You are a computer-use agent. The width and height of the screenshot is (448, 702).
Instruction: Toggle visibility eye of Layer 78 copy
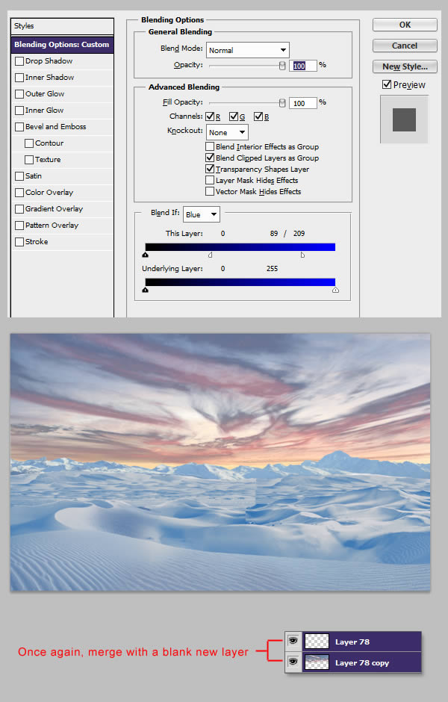coord(293,662)
